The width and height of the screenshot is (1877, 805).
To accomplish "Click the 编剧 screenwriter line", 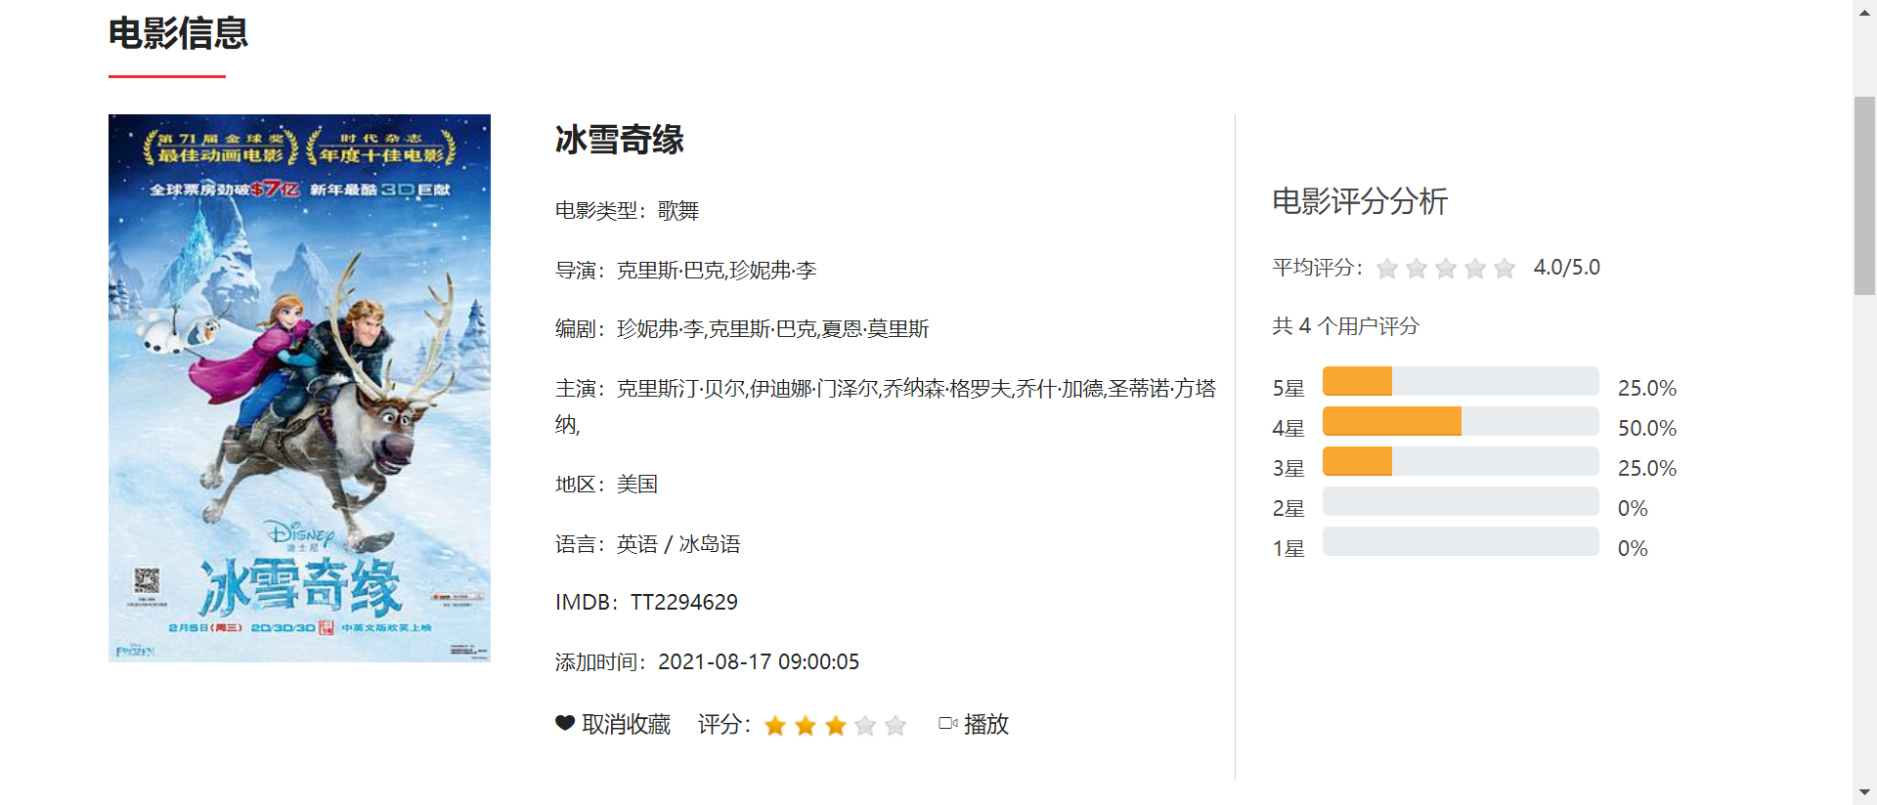I will 742,329.
